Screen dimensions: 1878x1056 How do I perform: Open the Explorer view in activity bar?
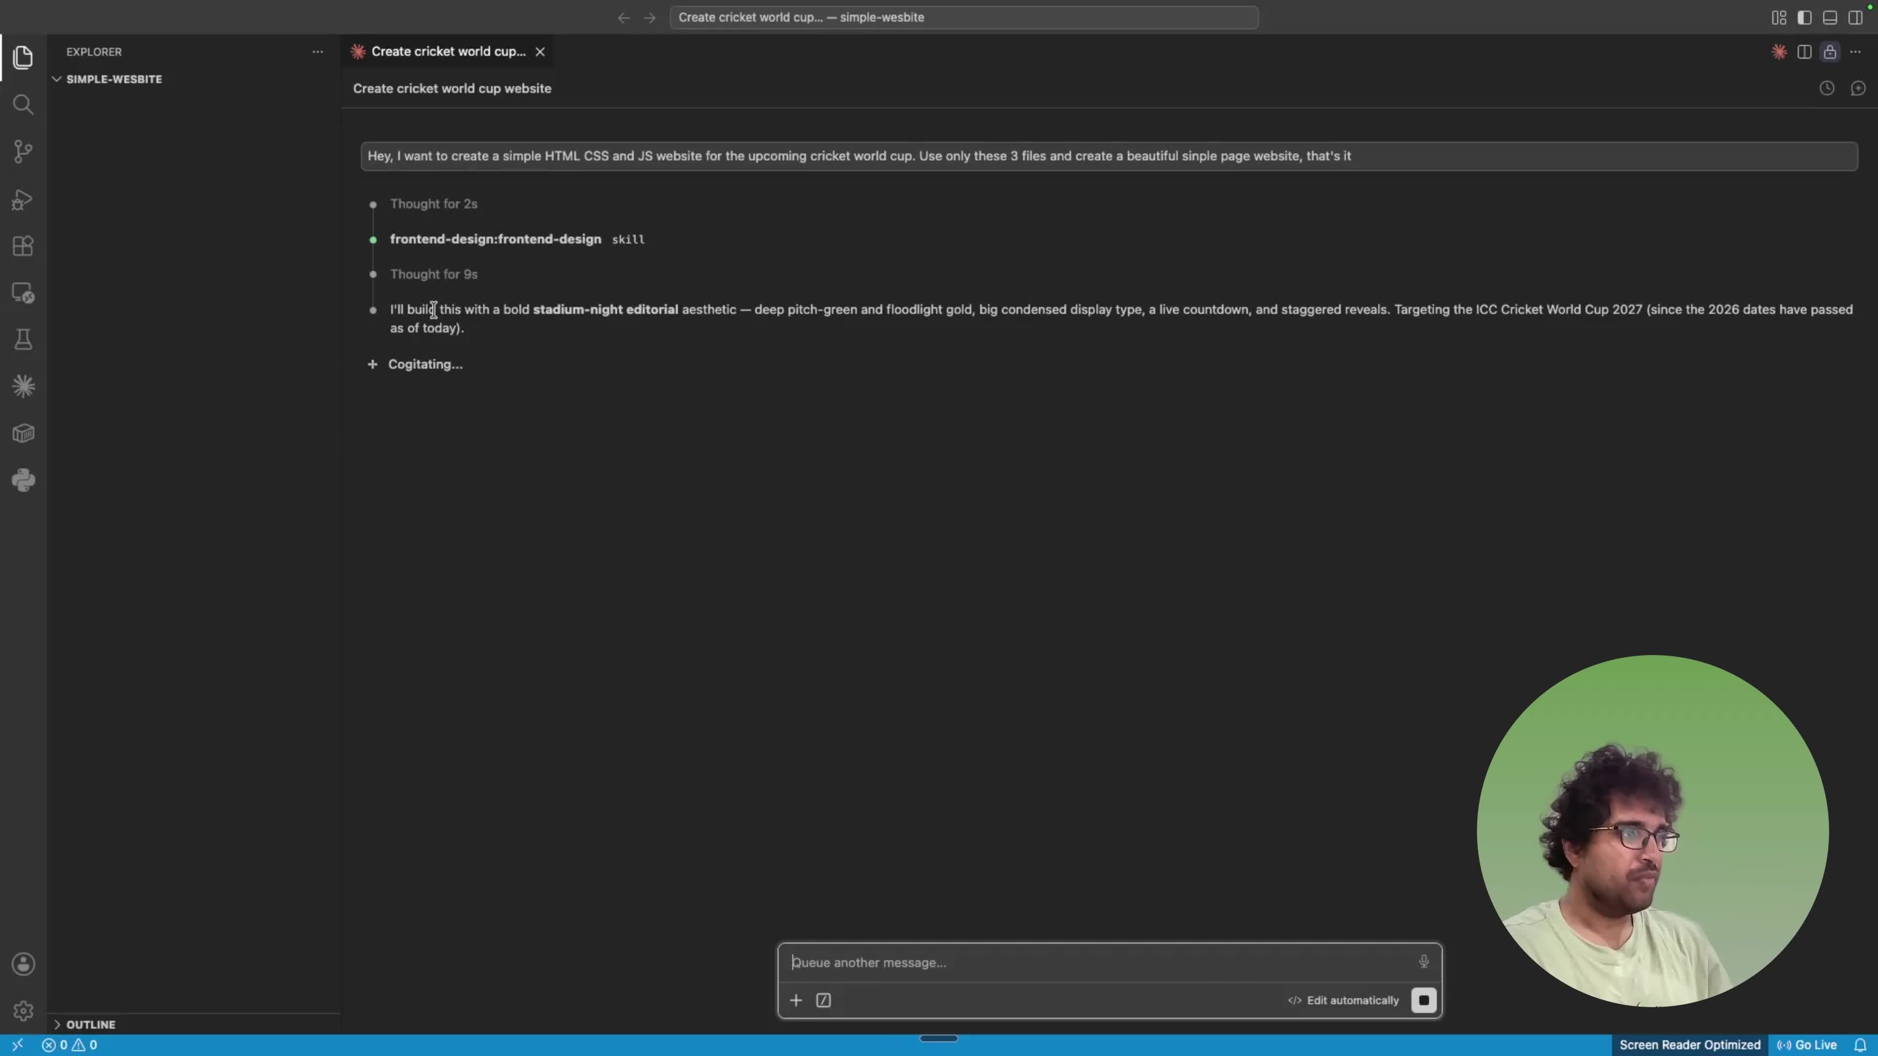(22, 58)
